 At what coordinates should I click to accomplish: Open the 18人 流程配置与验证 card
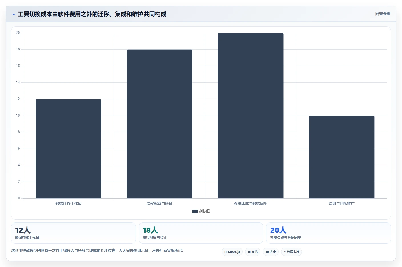click(201, 233)
